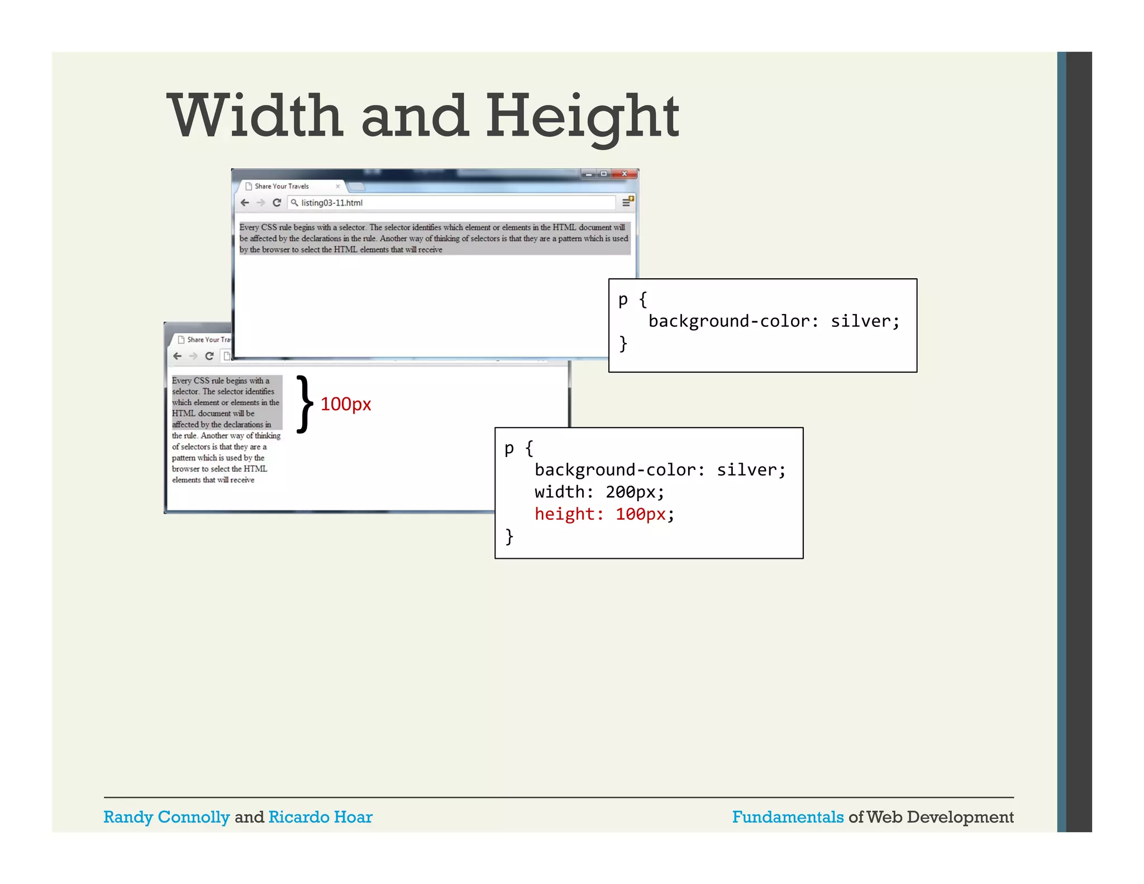Reload the page in the listing03-11.html browser
The width and height of the screenshot is (1144, 884).
pos(277,203)
